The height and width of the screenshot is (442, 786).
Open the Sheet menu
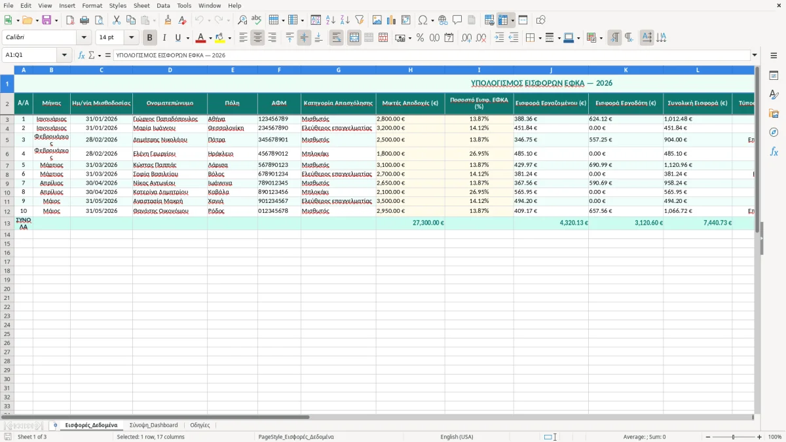(x=141, y=5)
